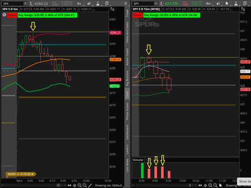251x188 pixels.
Task: Toggle price axis settings icon on SPY chart
Action: 243,9
